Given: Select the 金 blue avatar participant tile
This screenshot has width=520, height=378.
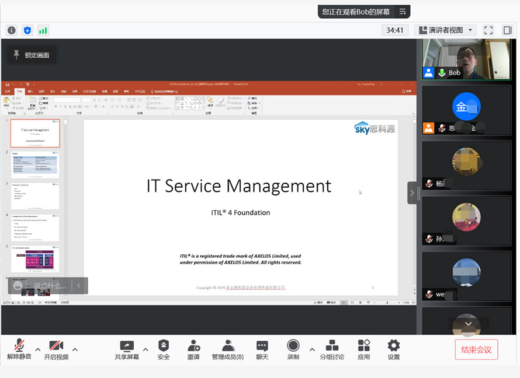Looking at the screenshot, I should [x=466, y=110].
